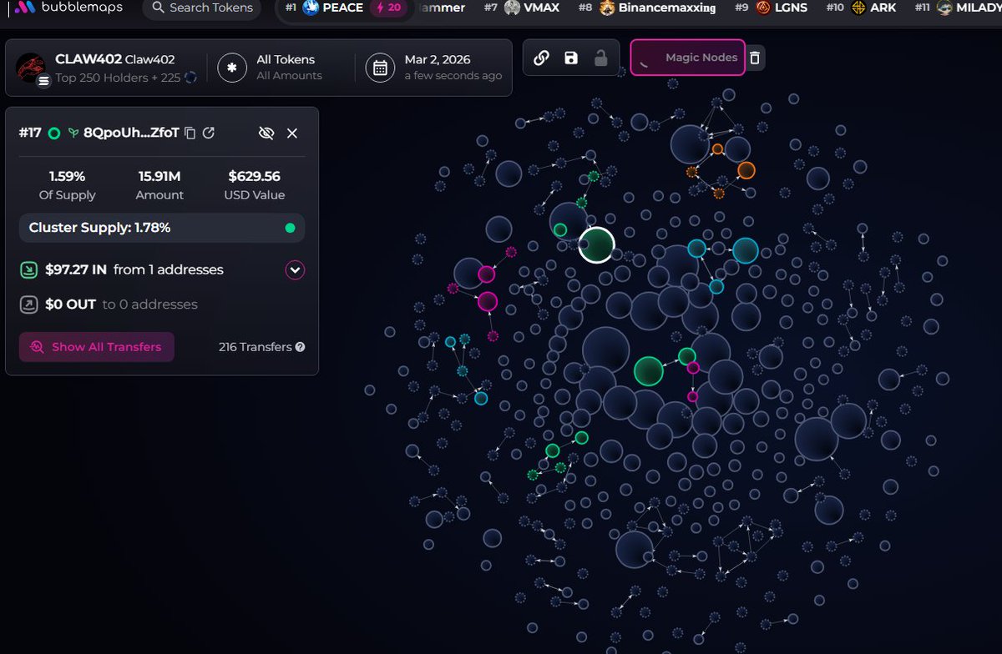Click the bubblemaps logo
1002x654 pixels.
[69, 8]
